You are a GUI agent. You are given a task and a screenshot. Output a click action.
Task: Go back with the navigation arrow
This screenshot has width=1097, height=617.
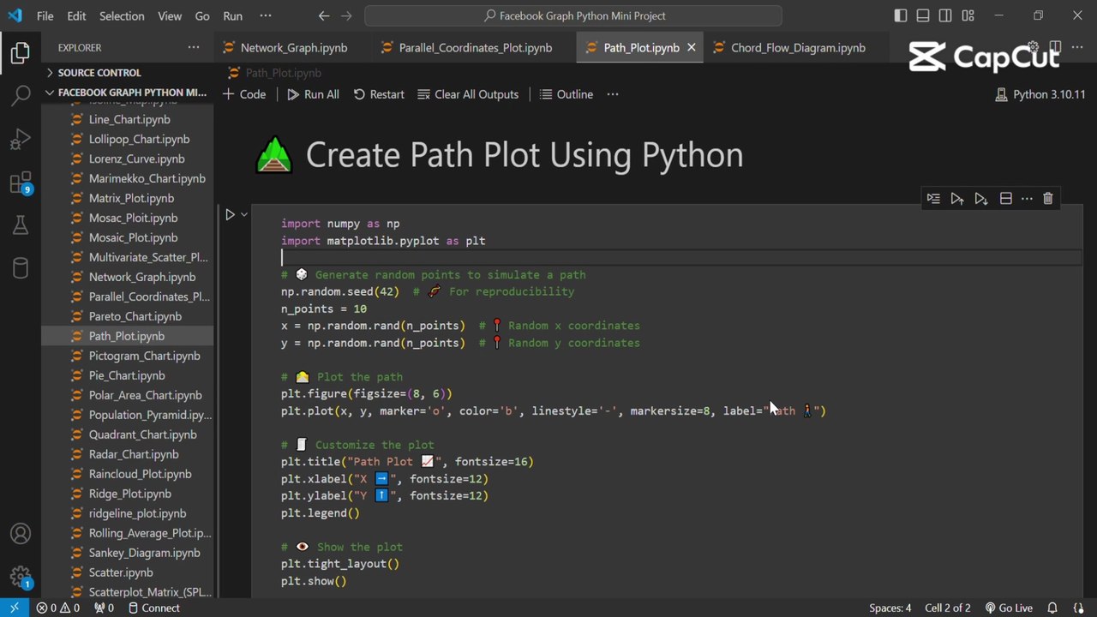pos(324,15)
